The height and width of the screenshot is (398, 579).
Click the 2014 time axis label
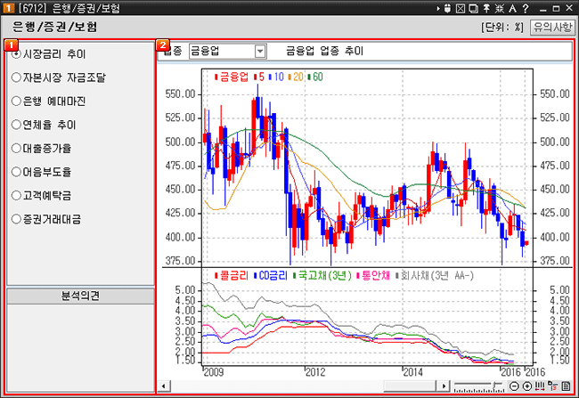pyautogui.click(x=412, y=372)
